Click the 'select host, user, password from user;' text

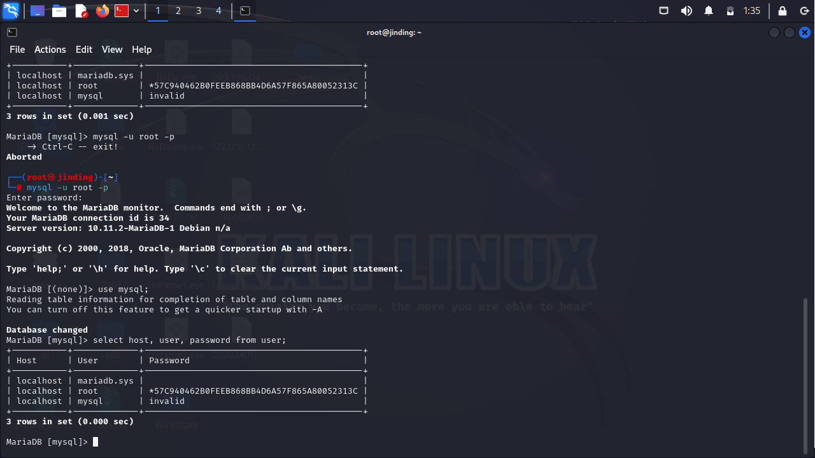[x=190, y=340]
